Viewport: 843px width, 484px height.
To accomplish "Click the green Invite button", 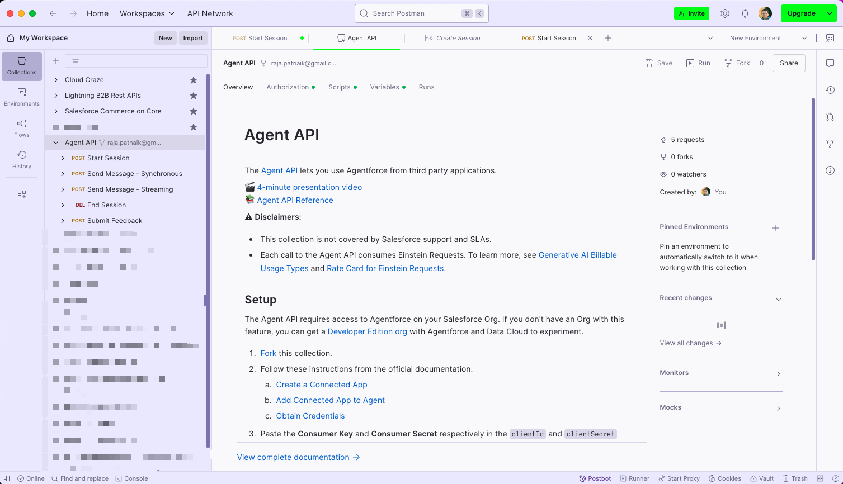I will coord(691,13).
